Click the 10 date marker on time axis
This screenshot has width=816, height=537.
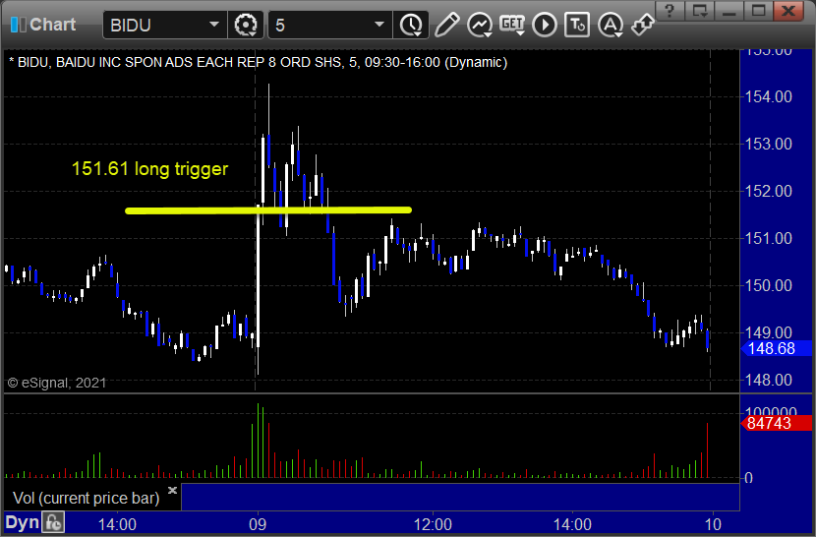tap(713, 524)
